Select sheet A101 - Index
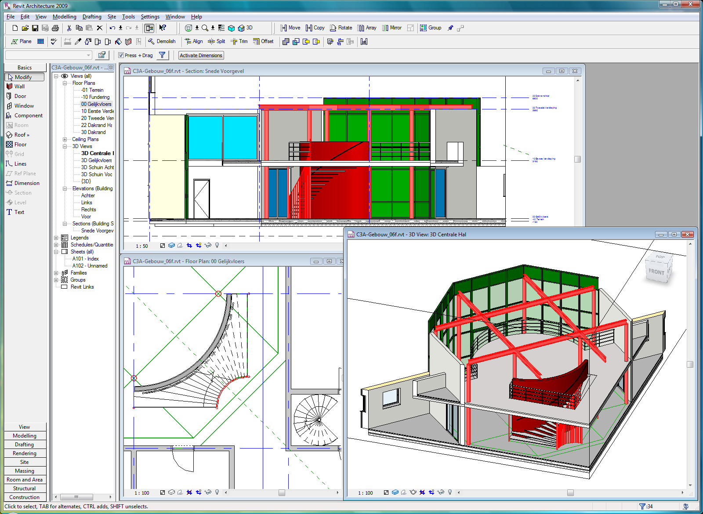Screen dimensions: 703x514 85,259
